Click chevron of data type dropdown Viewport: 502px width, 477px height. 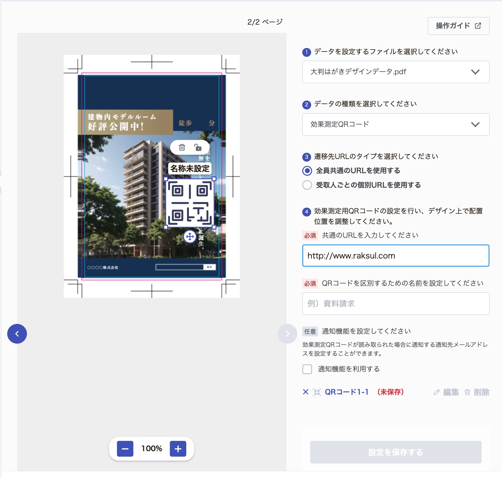(x=475, y=125)
